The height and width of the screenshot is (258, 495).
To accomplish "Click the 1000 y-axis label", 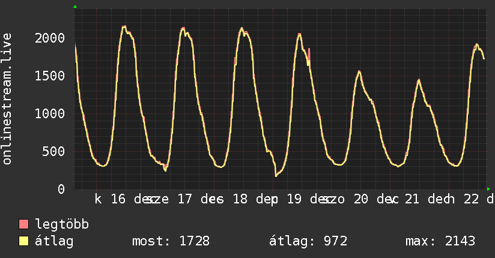I will [50, 114].
